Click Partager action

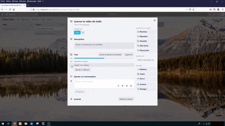click(146, 89)
